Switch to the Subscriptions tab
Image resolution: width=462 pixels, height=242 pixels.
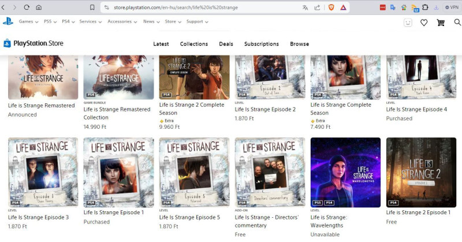point(262,44)
